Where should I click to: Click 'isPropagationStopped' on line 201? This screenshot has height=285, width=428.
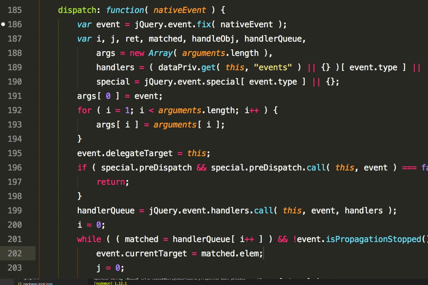(x=373, y=239)
